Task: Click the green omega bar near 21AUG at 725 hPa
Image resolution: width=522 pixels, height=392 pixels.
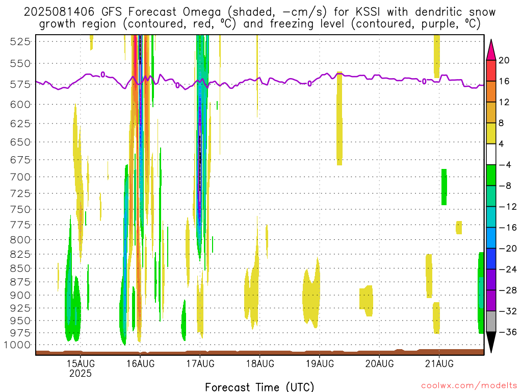Action: click(x=444, y=187)
